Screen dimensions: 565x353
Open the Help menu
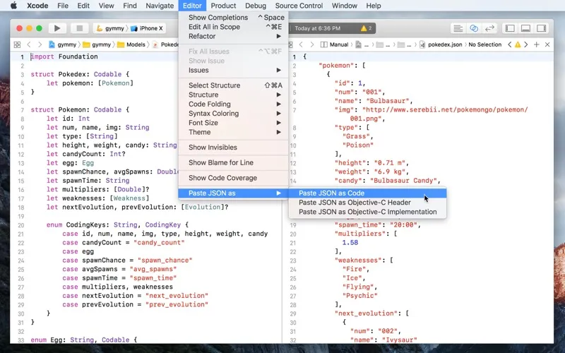pyautogui.click(x=374, y=6)
